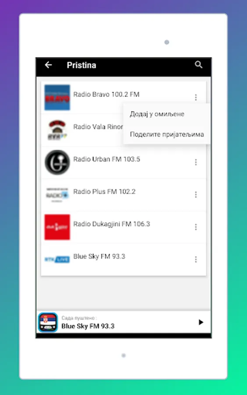Open options menu for Blue Sky FM 93.3
Screen dimensions: 247x395
coord(196,259)
